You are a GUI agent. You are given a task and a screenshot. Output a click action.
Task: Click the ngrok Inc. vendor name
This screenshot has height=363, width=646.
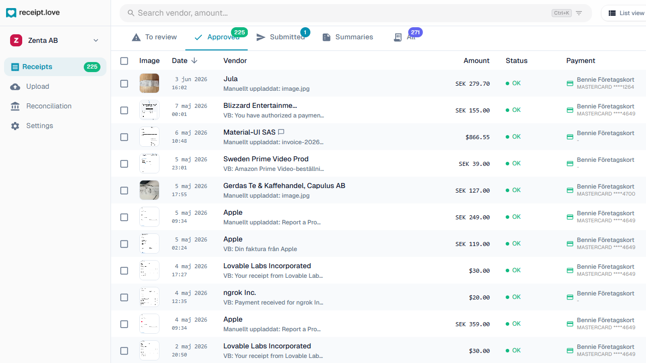tap(240, 292)
